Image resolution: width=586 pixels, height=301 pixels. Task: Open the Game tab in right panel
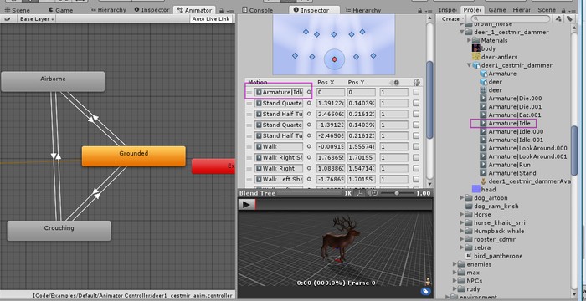[x=497, y=10]
